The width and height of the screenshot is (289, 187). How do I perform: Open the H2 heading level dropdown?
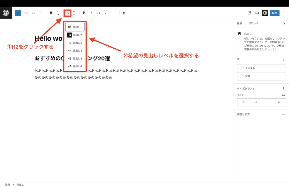point(67,13)
